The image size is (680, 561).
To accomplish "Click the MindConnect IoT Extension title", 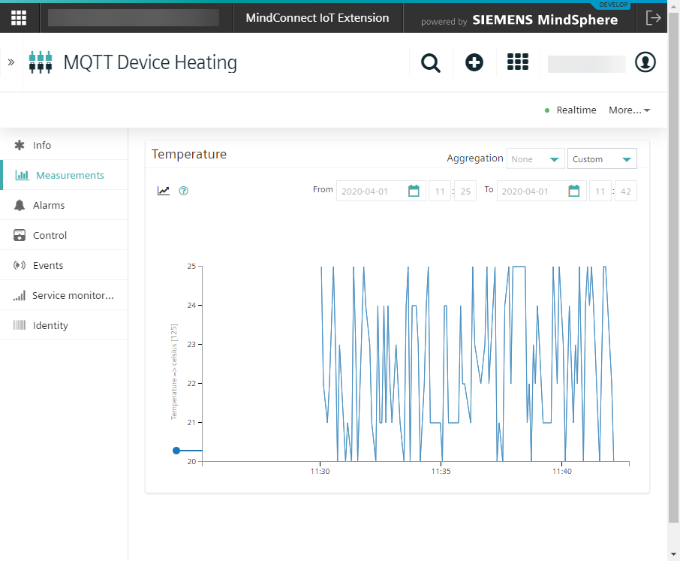I will (x=317, y=18).
